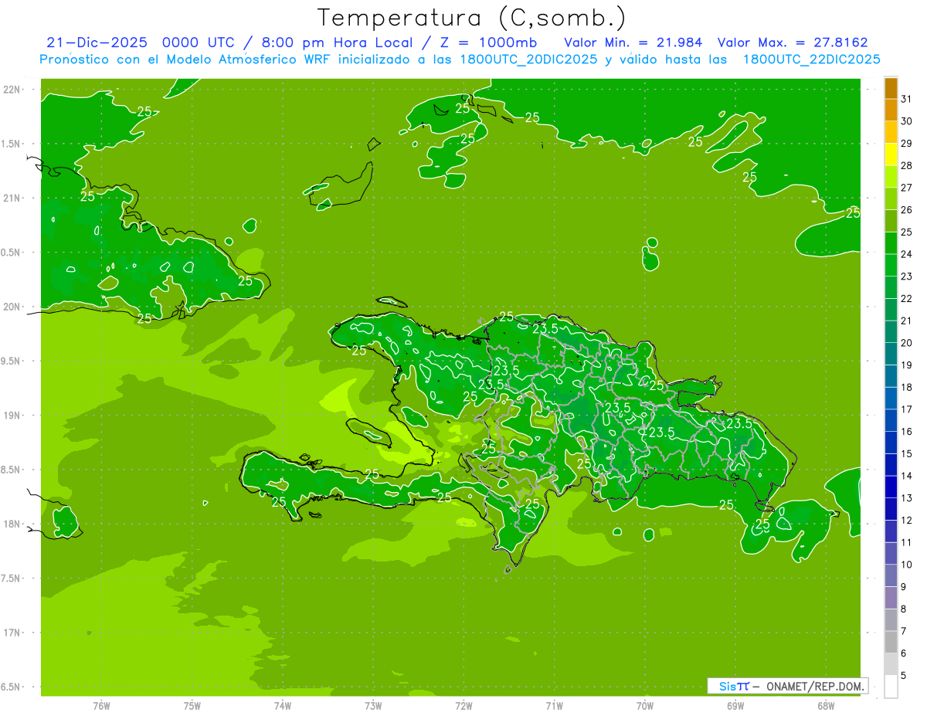Click the "19N" latitude axis label
The width and height of the screenshot is (927, 716).
(x=13, y=416)
